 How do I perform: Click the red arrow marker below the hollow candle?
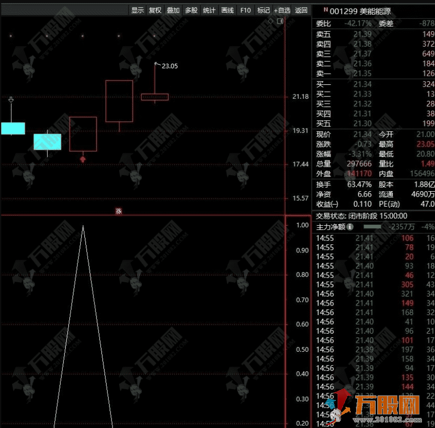point(83,159)
